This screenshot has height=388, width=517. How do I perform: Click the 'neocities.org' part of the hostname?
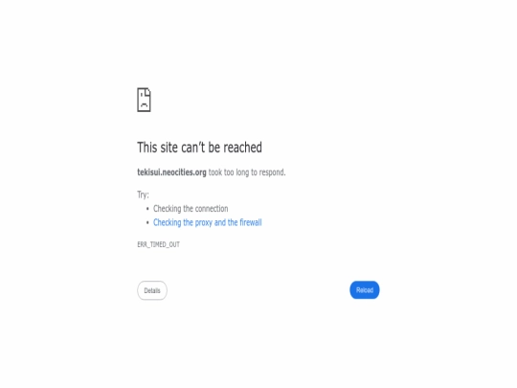pyautogui.click(x=185, y=172)
